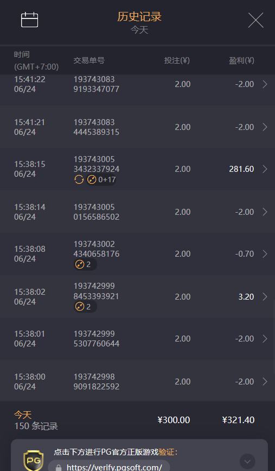Screen dimensions: 275x471
Task: Open the verify.pgsoft.com link
Action: [114, 467]
